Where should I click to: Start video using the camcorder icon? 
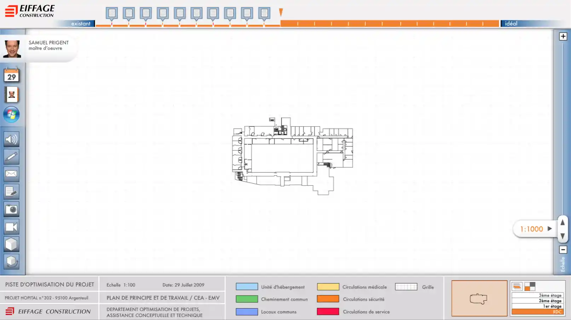(x=11, y=227)
